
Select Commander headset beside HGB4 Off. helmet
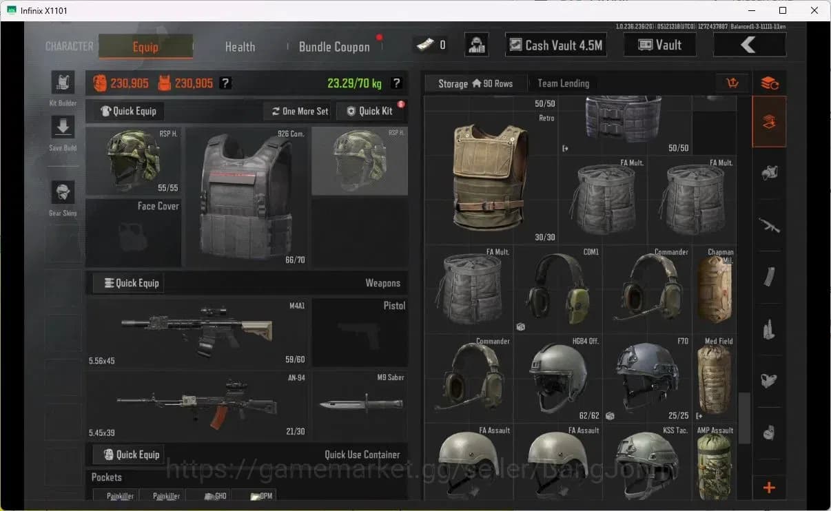tap(469, 379)
